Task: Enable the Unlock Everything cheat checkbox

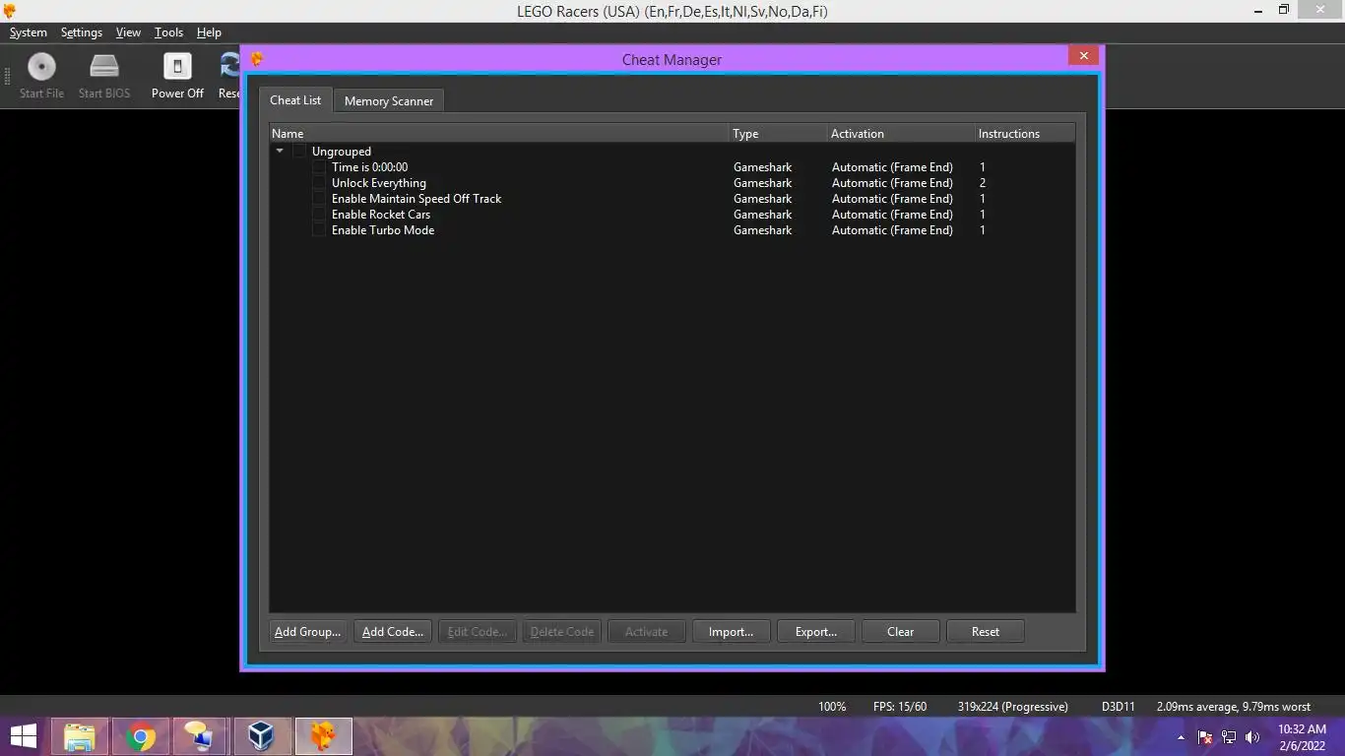Action: [319, 183]
